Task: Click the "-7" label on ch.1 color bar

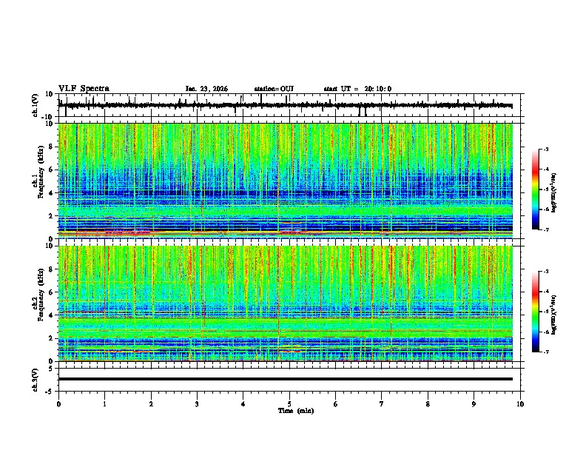Action: (546, 229)
